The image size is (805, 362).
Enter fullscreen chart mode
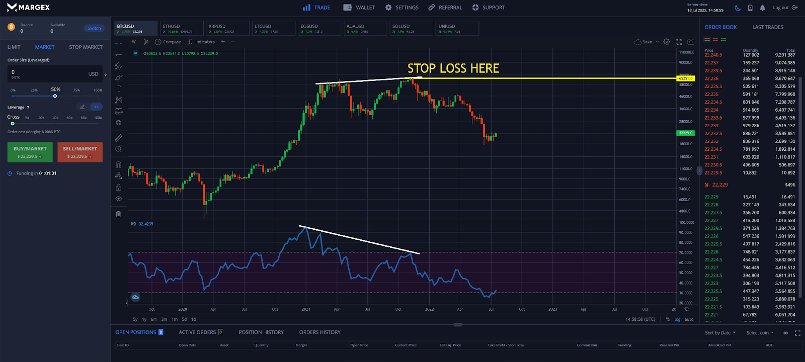[679, 42]
